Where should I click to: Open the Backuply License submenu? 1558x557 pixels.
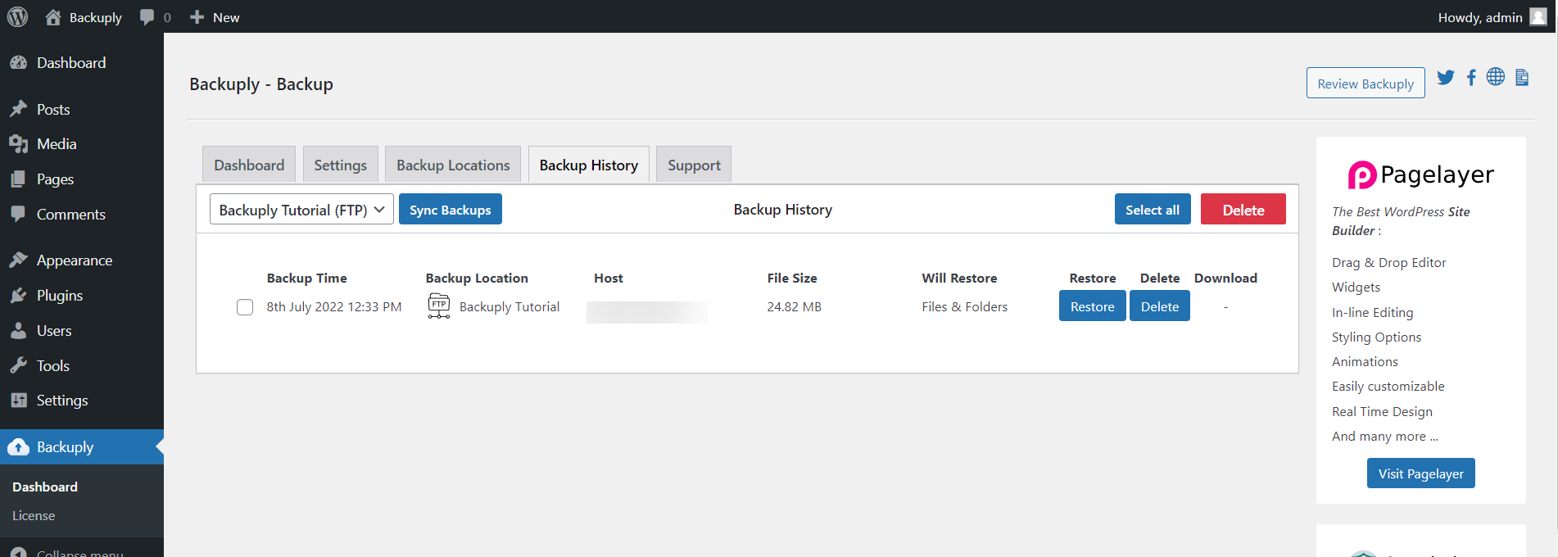tap(34, 515)
